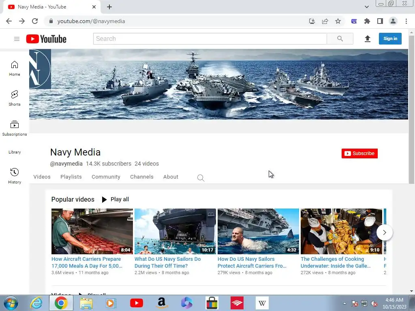Image resolution: width=415 pixels, height=311 pixels.
Task: Open 'How Do US Navy Sailors Protect' title
Action: coord(252,262)
